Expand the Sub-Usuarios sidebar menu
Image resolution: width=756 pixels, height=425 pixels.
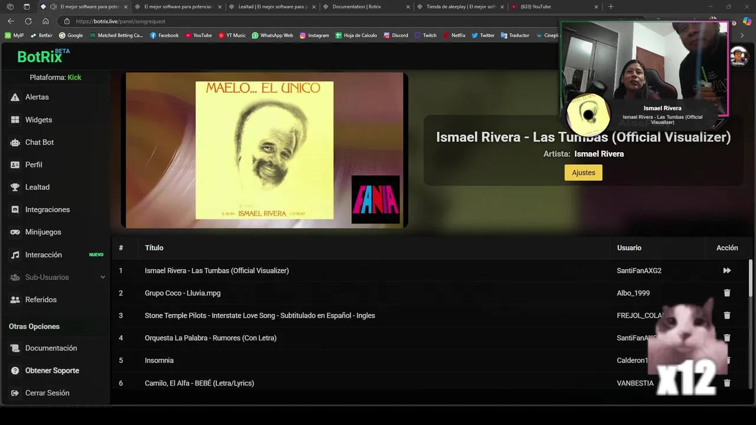(57, 277)
